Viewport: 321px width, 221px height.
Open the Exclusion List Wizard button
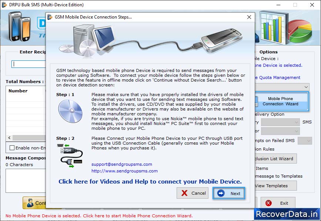(275, 159)
